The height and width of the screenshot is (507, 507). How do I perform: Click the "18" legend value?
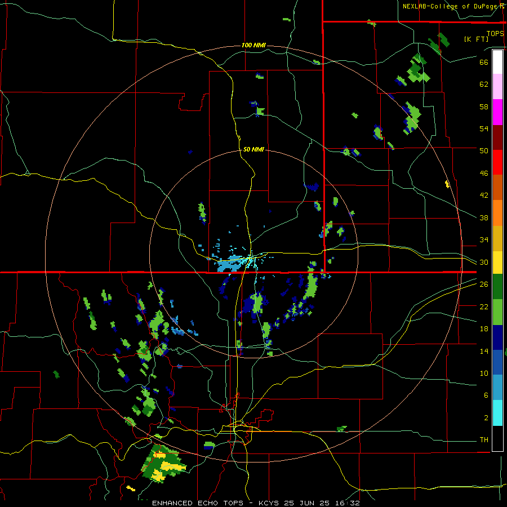[x=484, y=329]
